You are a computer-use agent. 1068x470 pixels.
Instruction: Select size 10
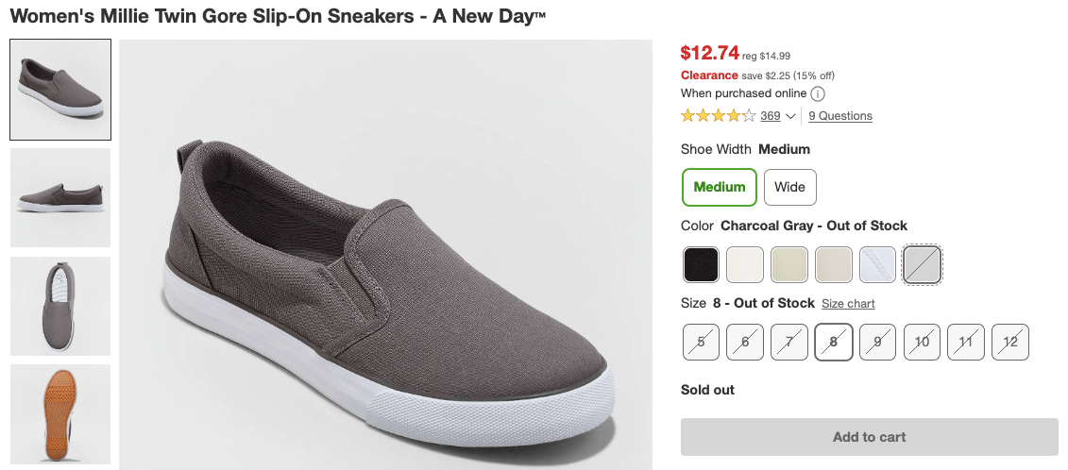point(922,342)
